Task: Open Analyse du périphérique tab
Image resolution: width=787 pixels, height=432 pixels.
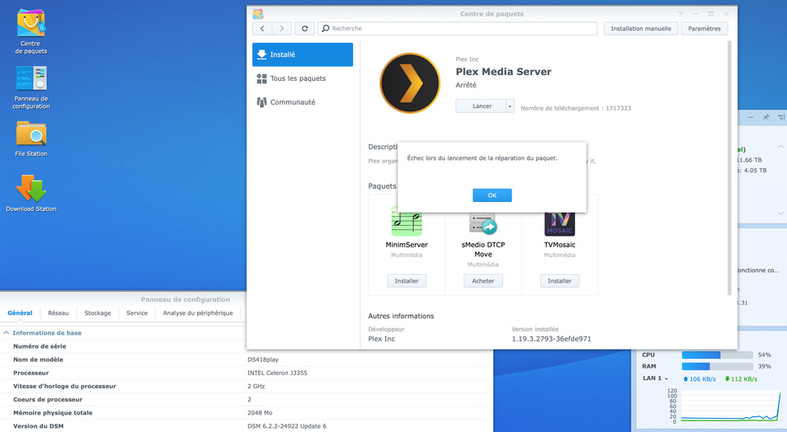Action: (x=198, y=313)
